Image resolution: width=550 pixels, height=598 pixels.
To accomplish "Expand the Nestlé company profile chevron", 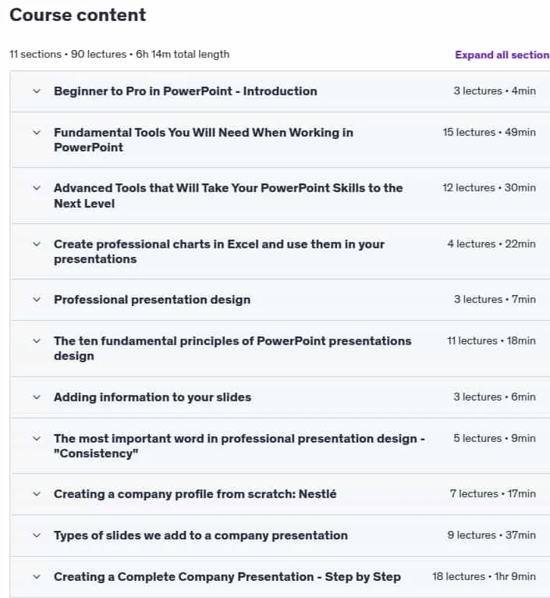I will coord(37,494).
